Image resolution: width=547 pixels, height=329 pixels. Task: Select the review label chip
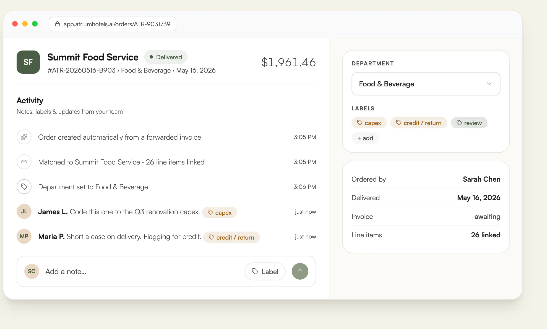click(x=469, y=123)
